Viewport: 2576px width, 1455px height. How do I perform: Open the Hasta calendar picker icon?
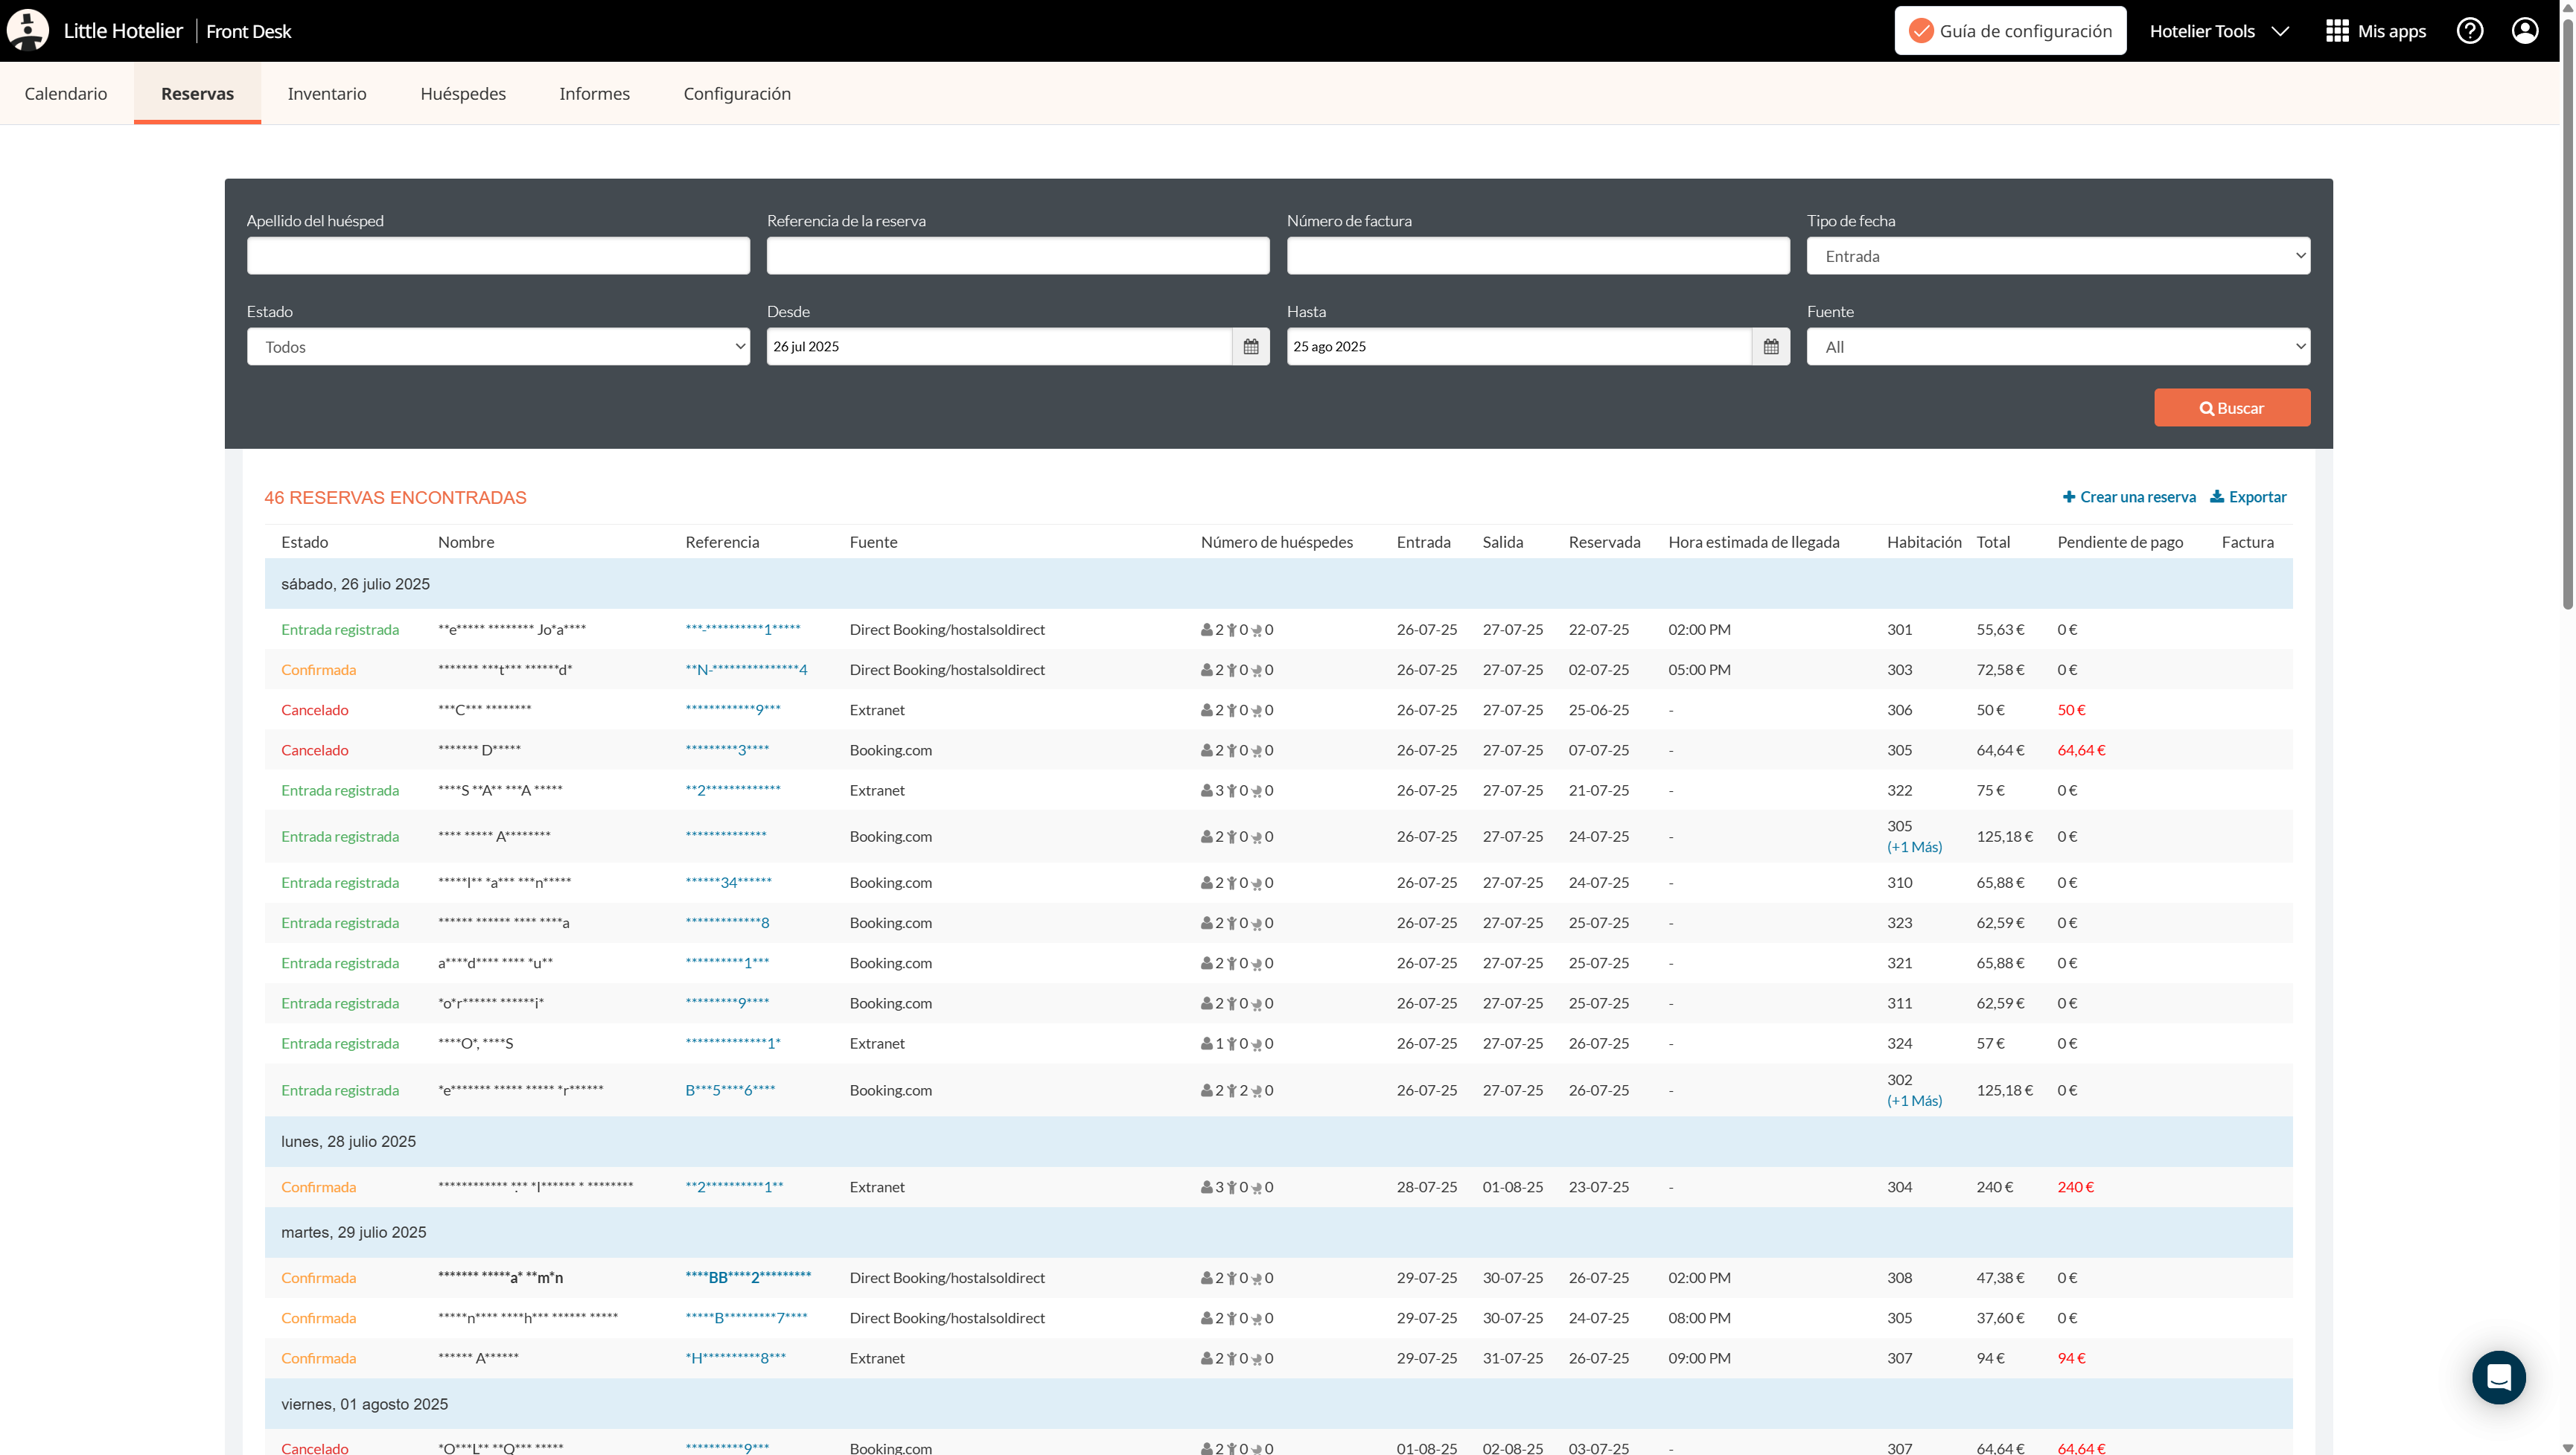click(1770, 347)
